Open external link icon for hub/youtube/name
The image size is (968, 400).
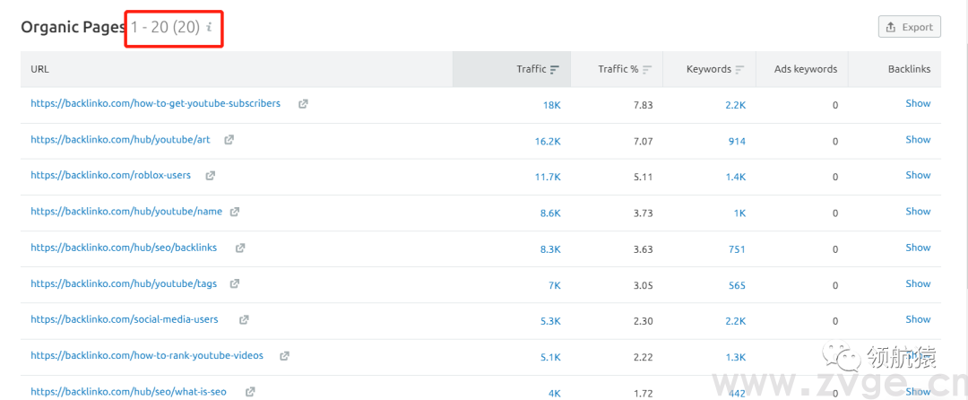[x=235, y=212]
